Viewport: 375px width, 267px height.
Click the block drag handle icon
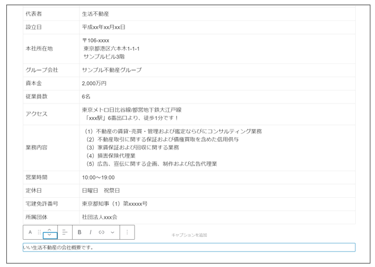click(39, 232)
